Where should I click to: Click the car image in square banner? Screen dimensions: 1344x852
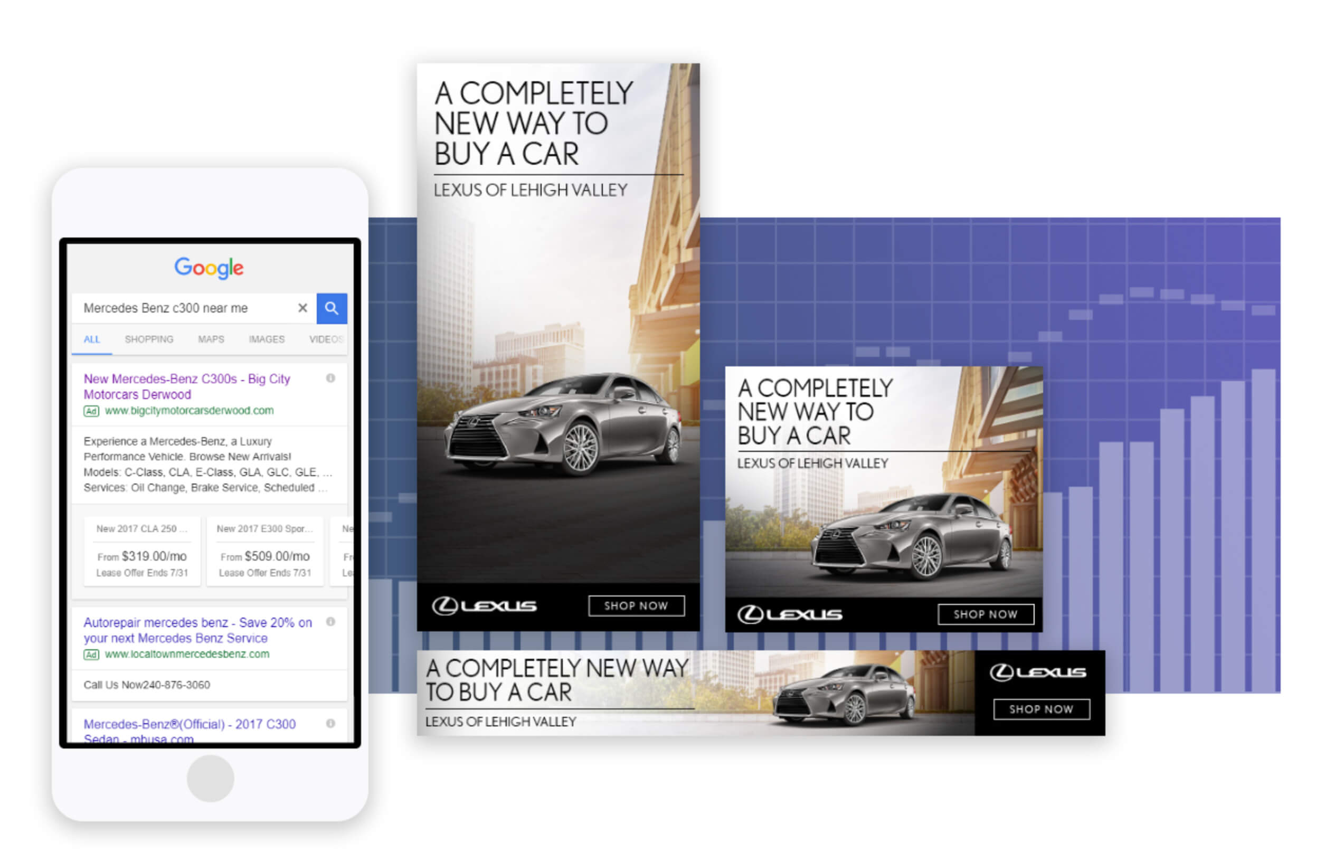click(x=911, y=538)
